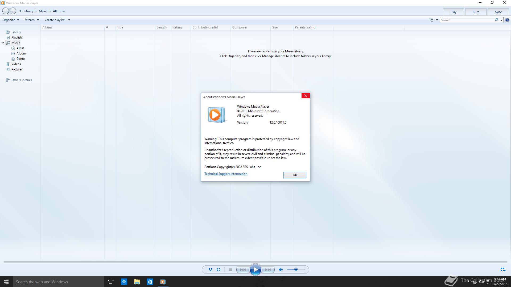Switch to the Play tab
Image resolution: width=511 pixels, height=287 pixels.
coord(454,12)
